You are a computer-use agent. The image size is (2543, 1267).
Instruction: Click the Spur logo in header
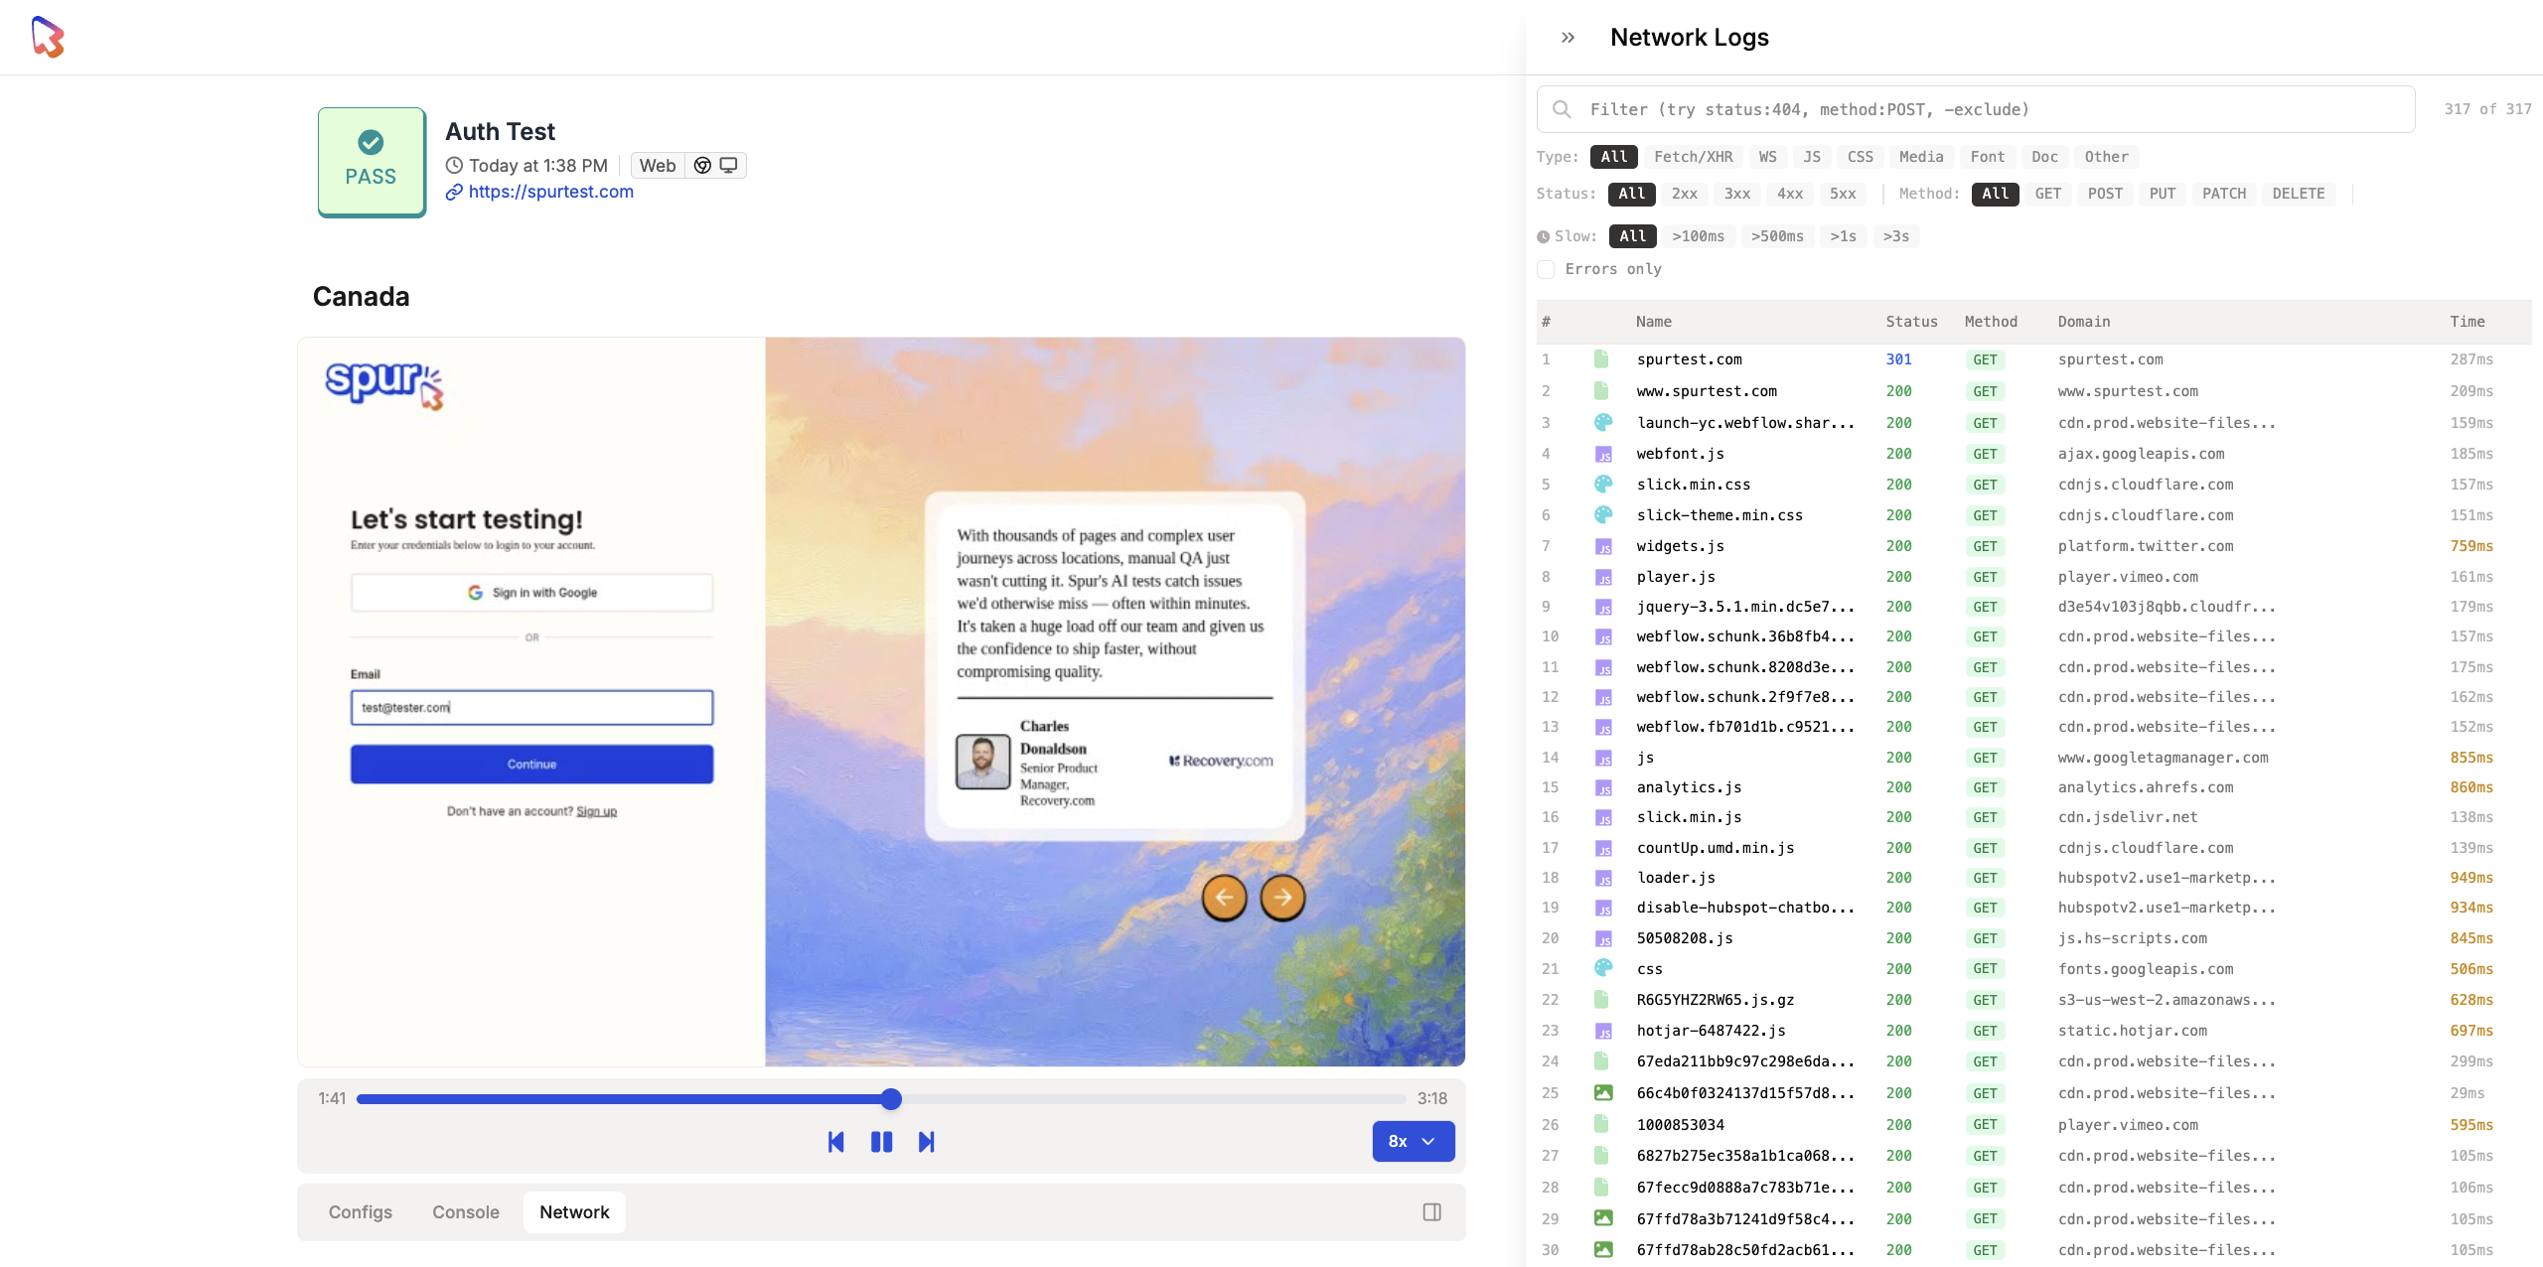(x=48, y=37)
